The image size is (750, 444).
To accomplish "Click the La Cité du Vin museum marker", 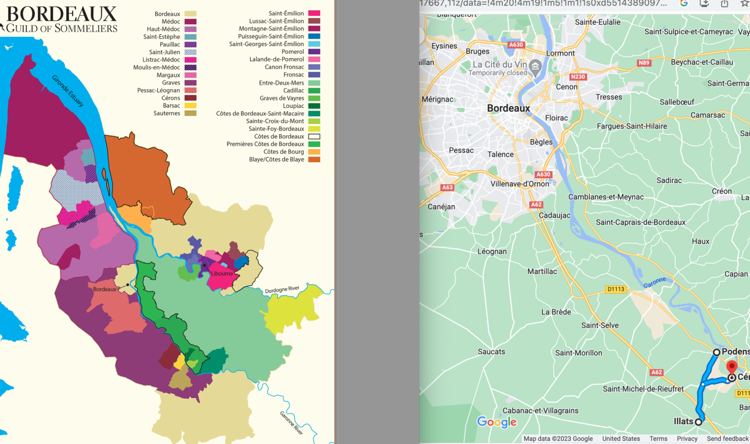I will [535, 67].
